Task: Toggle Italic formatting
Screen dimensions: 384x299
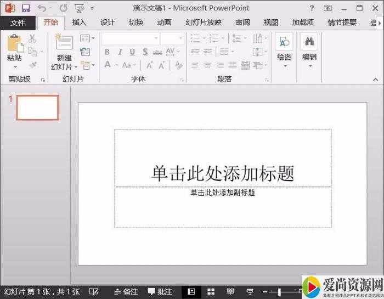Action: point(120,52)
